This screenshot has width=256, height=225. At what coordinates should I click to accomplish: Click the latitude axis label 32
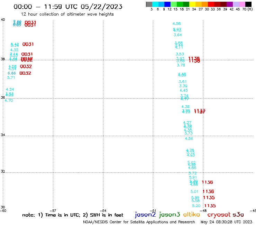tap(3, 171)
